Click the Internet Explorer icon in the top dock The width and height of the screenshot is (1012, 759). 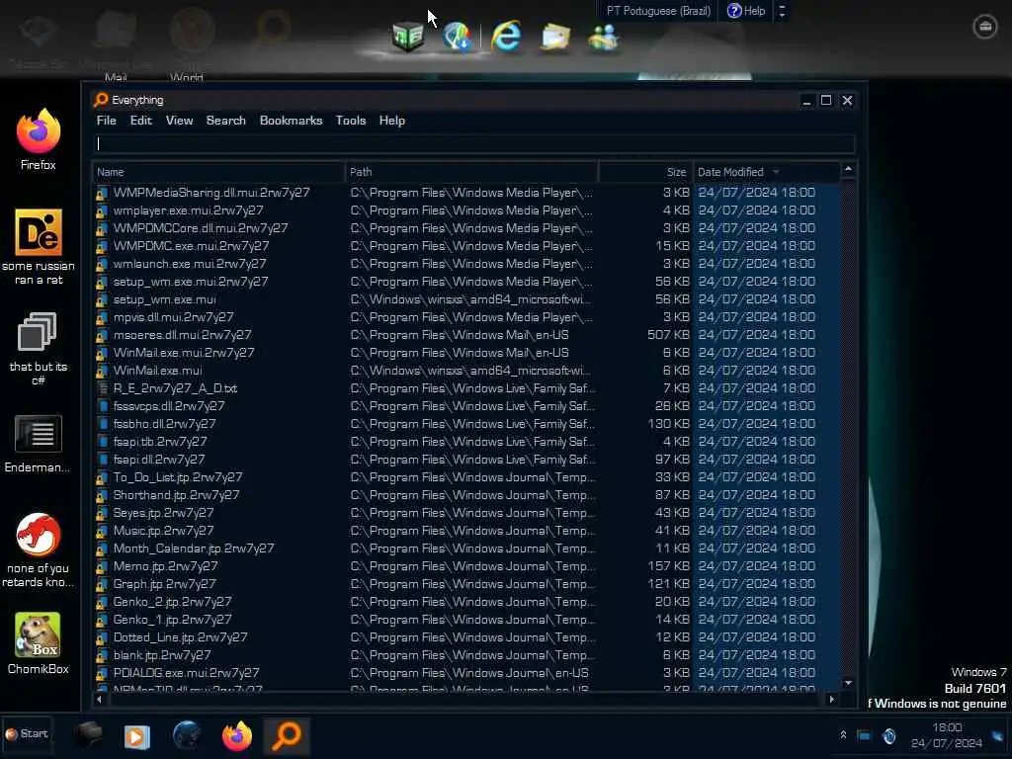click(506, 36)
